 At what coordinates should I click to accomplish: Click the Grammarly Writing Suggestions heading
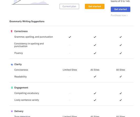(27, 21)
